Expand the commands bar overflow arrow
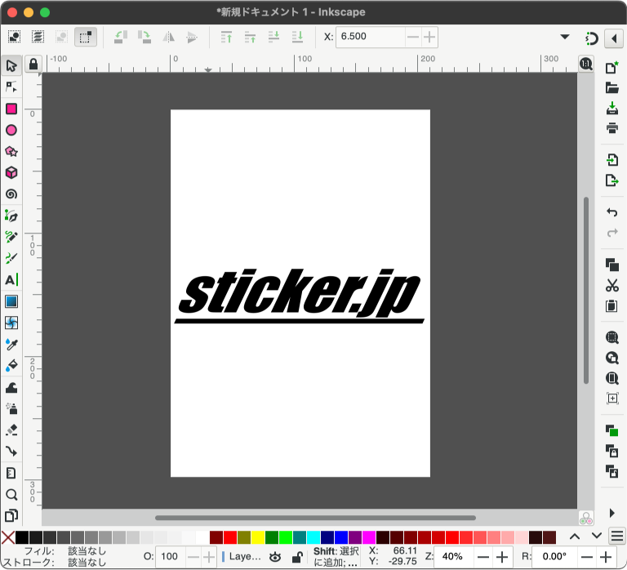Image resolution: width=627 pixels, height=570 pixels. click(611, 513)
